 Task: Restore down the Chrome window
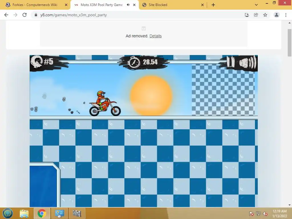(x=274, y=3)
